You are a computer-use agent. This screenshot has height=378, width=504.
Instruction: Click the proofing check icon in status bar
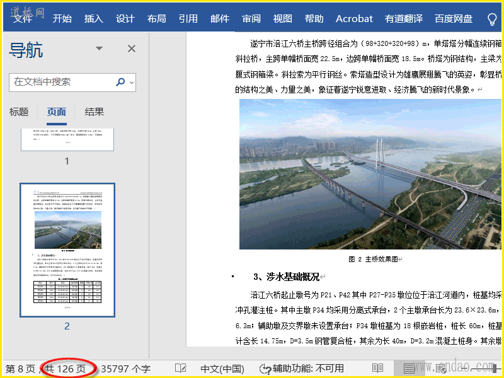point(181,369)
